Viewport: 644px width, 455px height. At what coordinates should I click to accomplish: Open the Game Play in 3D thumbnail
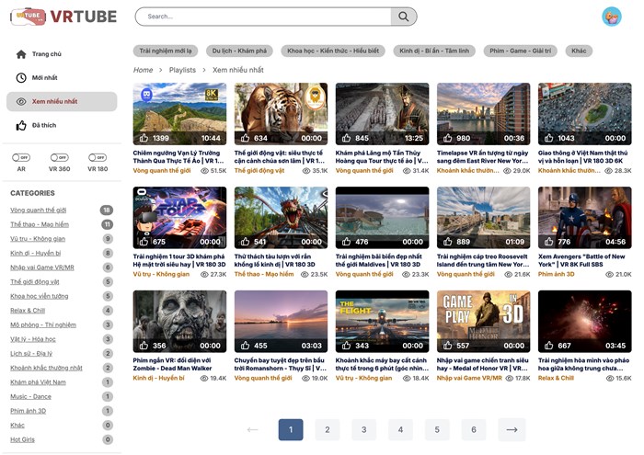483,322
